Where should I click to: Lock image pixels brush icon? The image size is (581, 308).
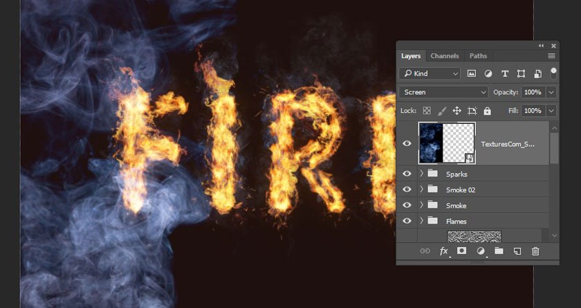click(442, 111)
